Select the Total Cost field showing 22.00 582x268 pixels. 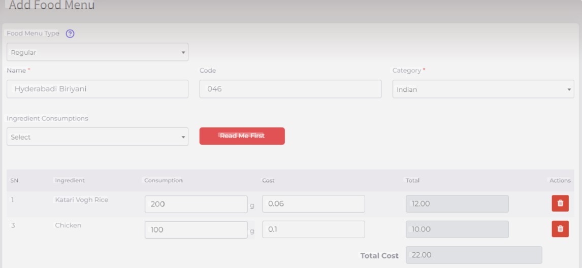point(473,255)
